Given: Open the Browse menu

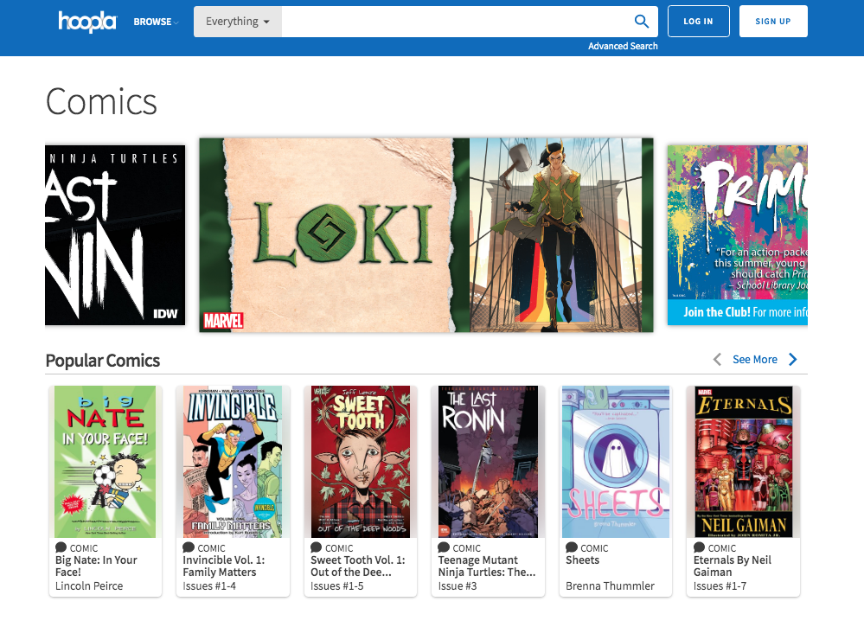Looking at the screenshot, I should pos(156,22).
